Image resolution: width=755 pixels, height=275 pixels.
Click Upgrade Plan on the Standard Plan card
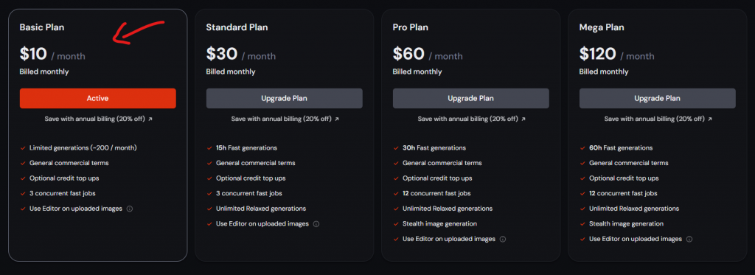[x=284, y=98]
